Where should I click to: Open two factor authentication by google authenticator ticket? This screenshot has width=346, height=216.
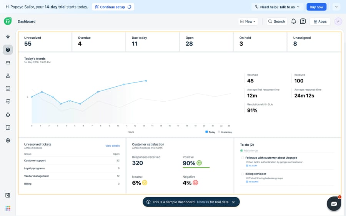(x=276, y=162)
